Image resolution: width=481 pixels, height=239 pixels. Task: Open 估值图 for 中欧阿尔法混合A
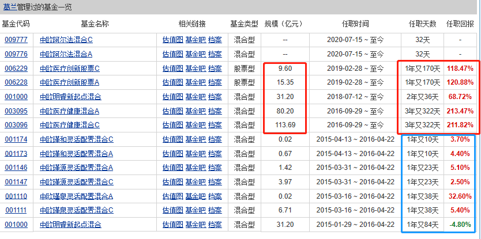point(172,54)
